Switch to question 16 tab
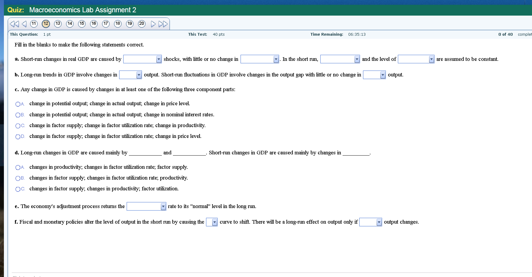This screenshot has width=532, height=277. coord(94,24)
